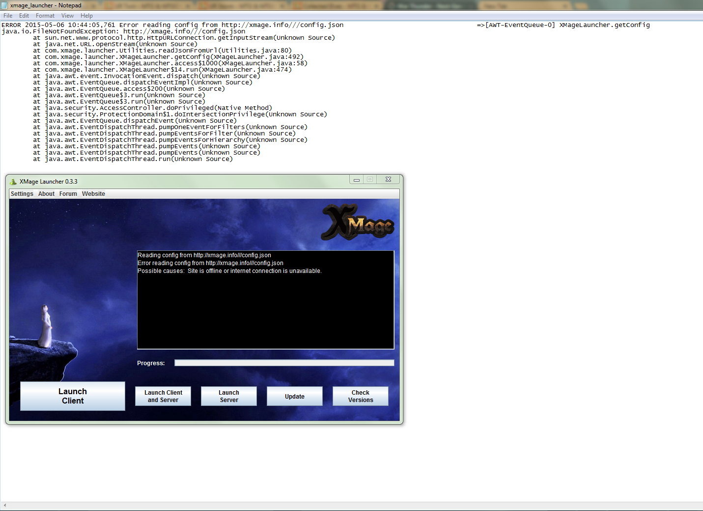Click the Utilities.readJsonFromUrl stack line
Image resolution: width=703 pixels, height=511 pixels.
pos(162,51)
